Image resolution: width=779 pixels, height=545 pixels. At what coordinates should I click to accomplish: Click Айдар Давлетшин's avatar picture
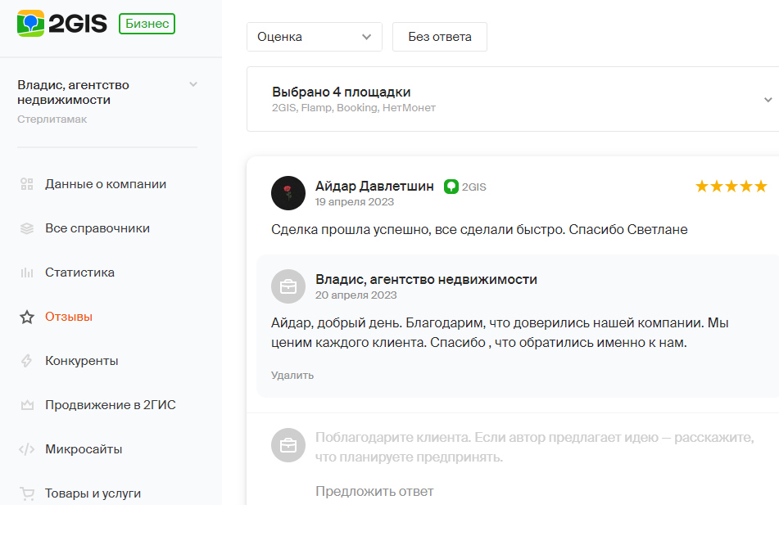pyautogui.click(x=288, y=193)
